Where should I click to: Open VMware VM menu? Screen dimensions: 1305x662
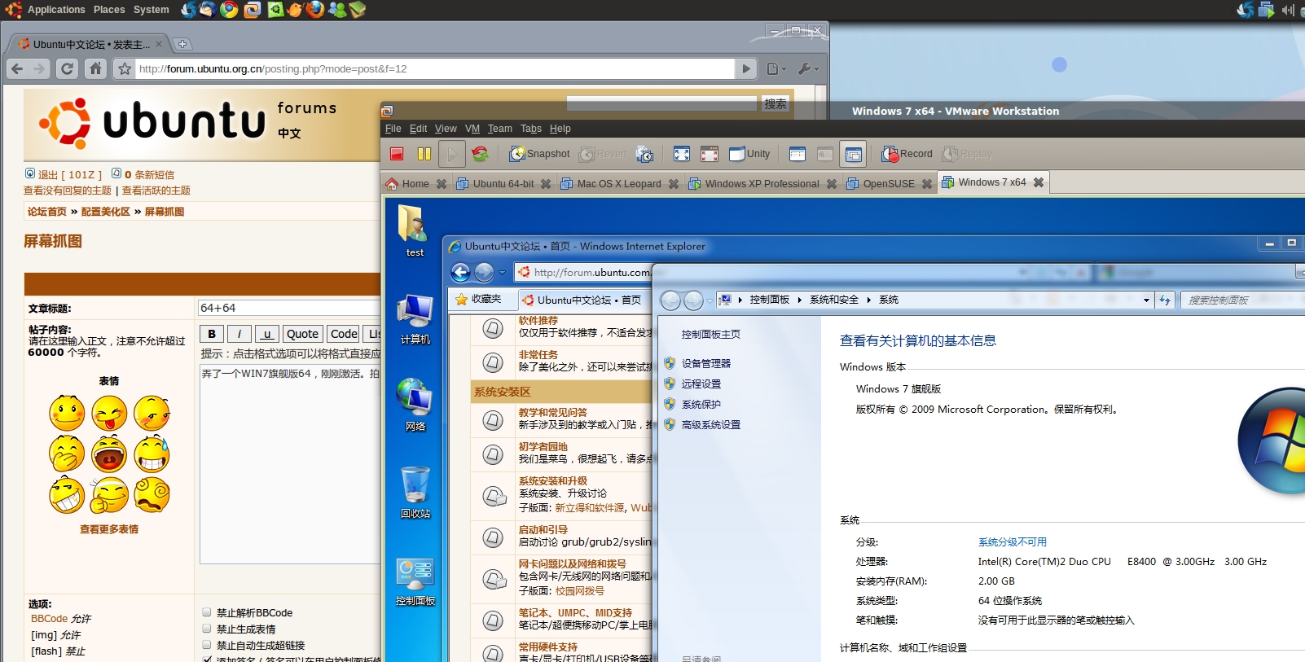(x=472, y=129)
